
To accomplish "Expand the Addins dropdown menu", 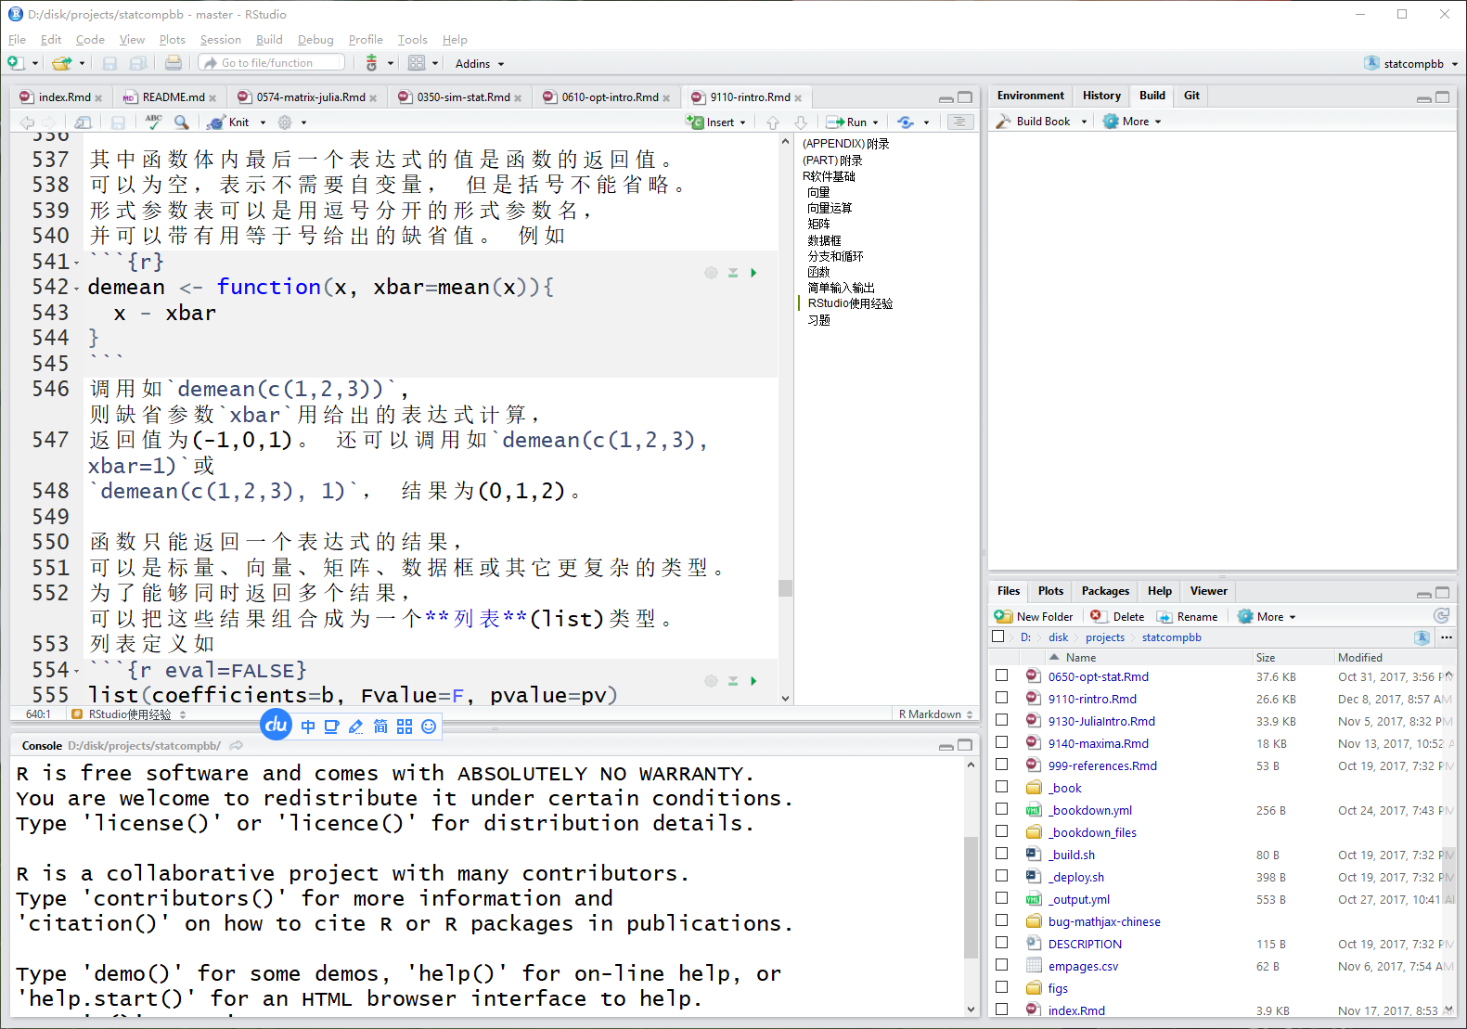I will point(480,64).
